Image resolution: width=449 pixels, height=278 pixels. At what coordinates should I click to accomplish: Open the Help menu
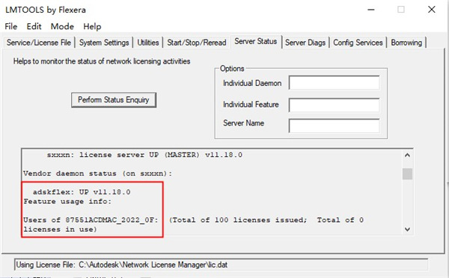92,26
